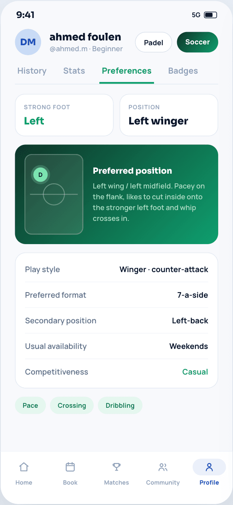
Task: Tap the Dribbling skill tag
Action: pos(120,405)
